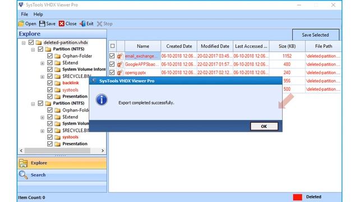Image resolution: width=359 pixels, height=202 pixels.
Task: Uncheck the openig.pptx file checkbox
Action: [x=112, y=72]
